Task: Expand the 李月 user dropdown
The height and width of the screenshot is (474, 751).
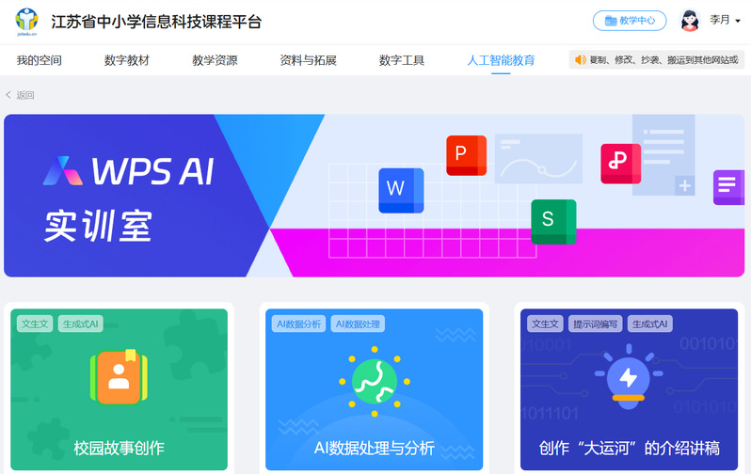Action: [x=725, y=21]
